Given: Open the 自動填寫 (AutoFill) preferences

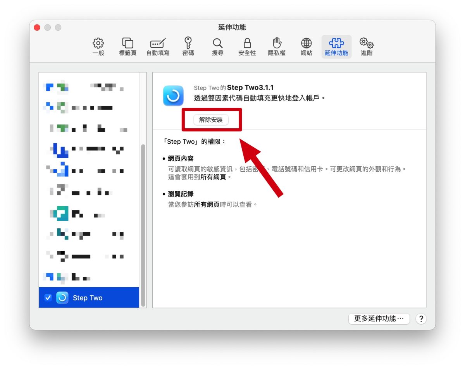Looking at the screenshot, I should point(158,47).
